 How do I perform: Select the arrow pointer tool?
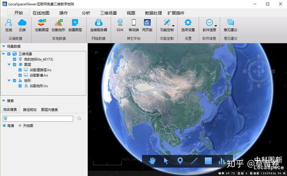pyautogui.click(x=166, y=161)
